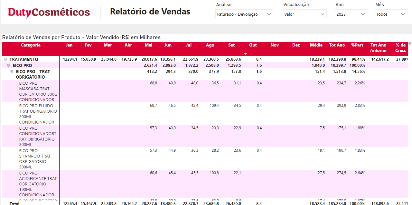Screen dimensions: 412x205
Task: Click SHAMPOO row Tot Ano value 190,7
Action: pyautogui.click(x=341, y=150)
